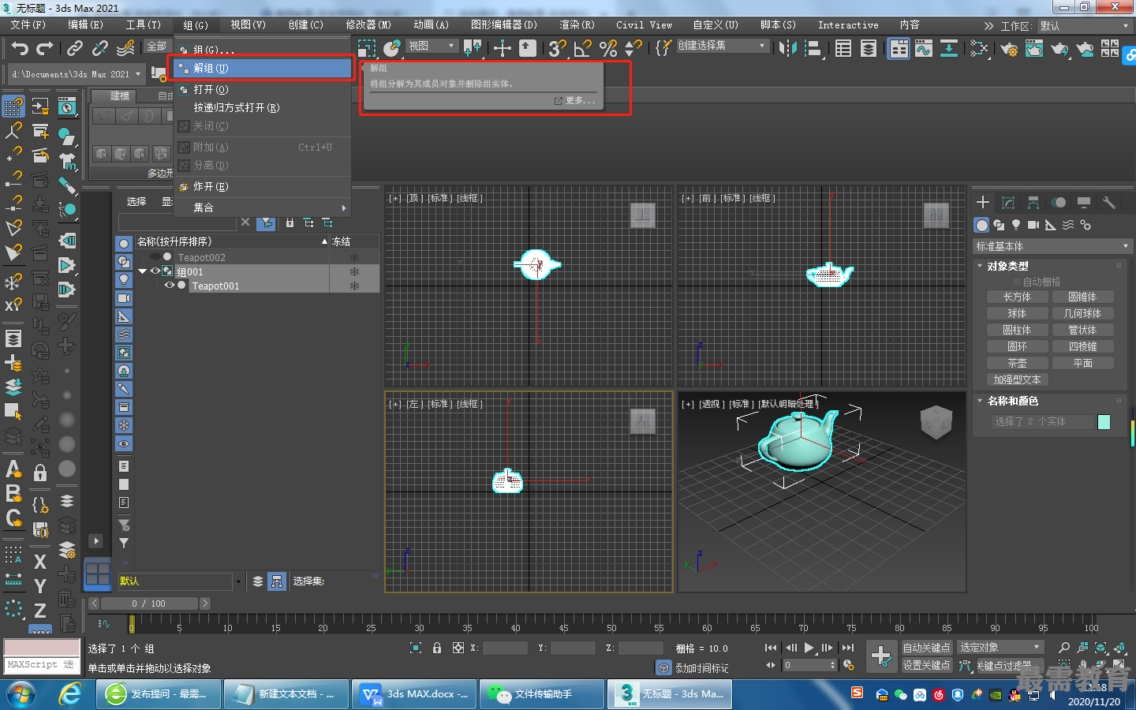This screenshot has width=1136, height=710.
Task: Open the Create panel plus tab
Action: click(983, 203)
